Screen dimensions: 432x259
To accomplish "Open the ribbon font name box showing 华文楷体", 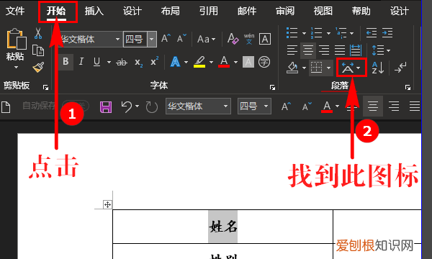I will 91,39.
